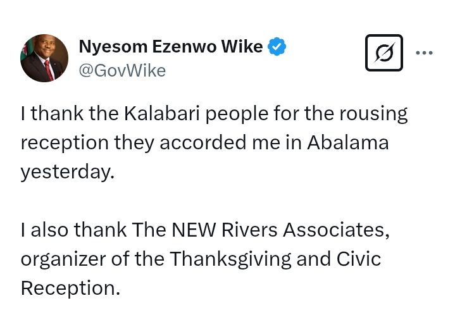
Task: Click the Grok slash icon button
Action: click(x=384, y=53)
